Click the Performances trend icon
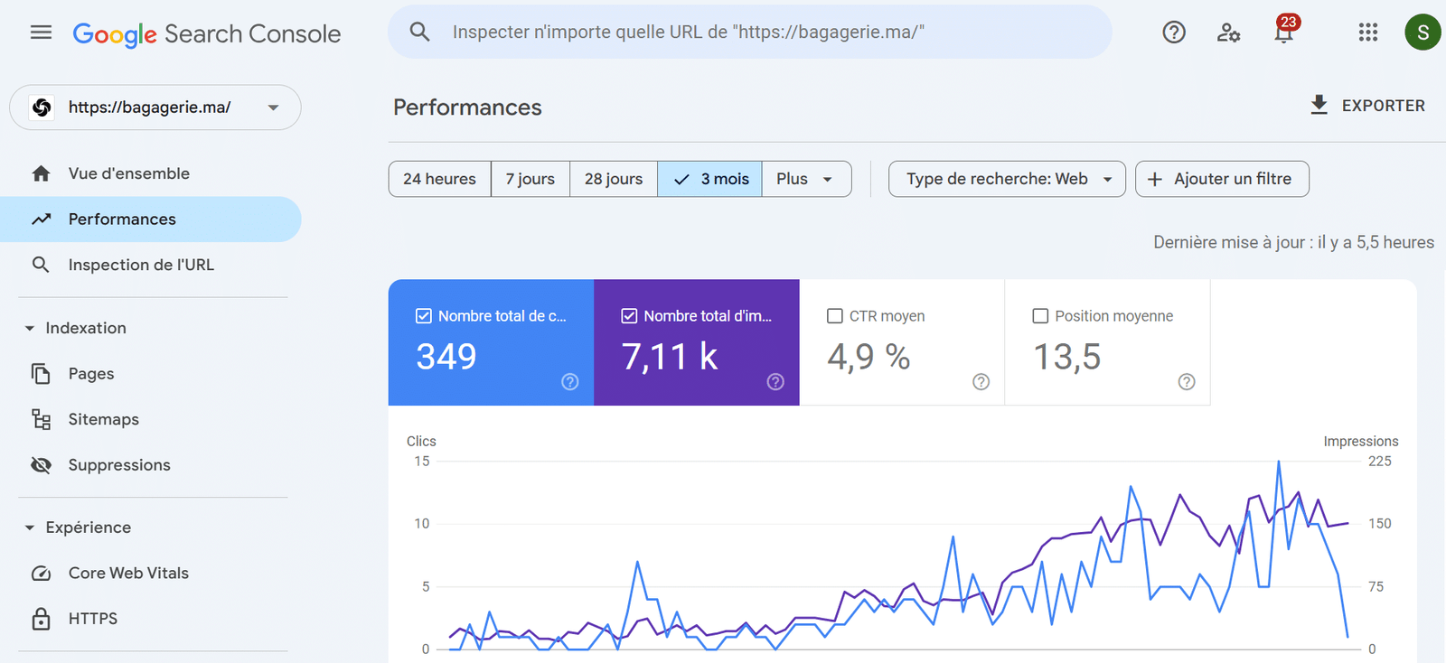 pyautogui.click(x=41, y=219)
